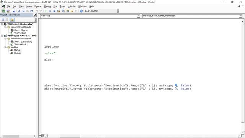Switch to Excel using View Microsoft Excel icon

pyautogui.click(x=3, y=11)
